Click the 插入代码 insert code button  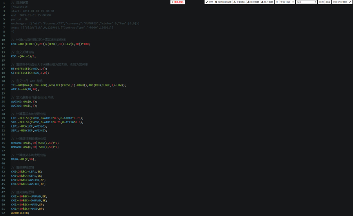point(178,2)
